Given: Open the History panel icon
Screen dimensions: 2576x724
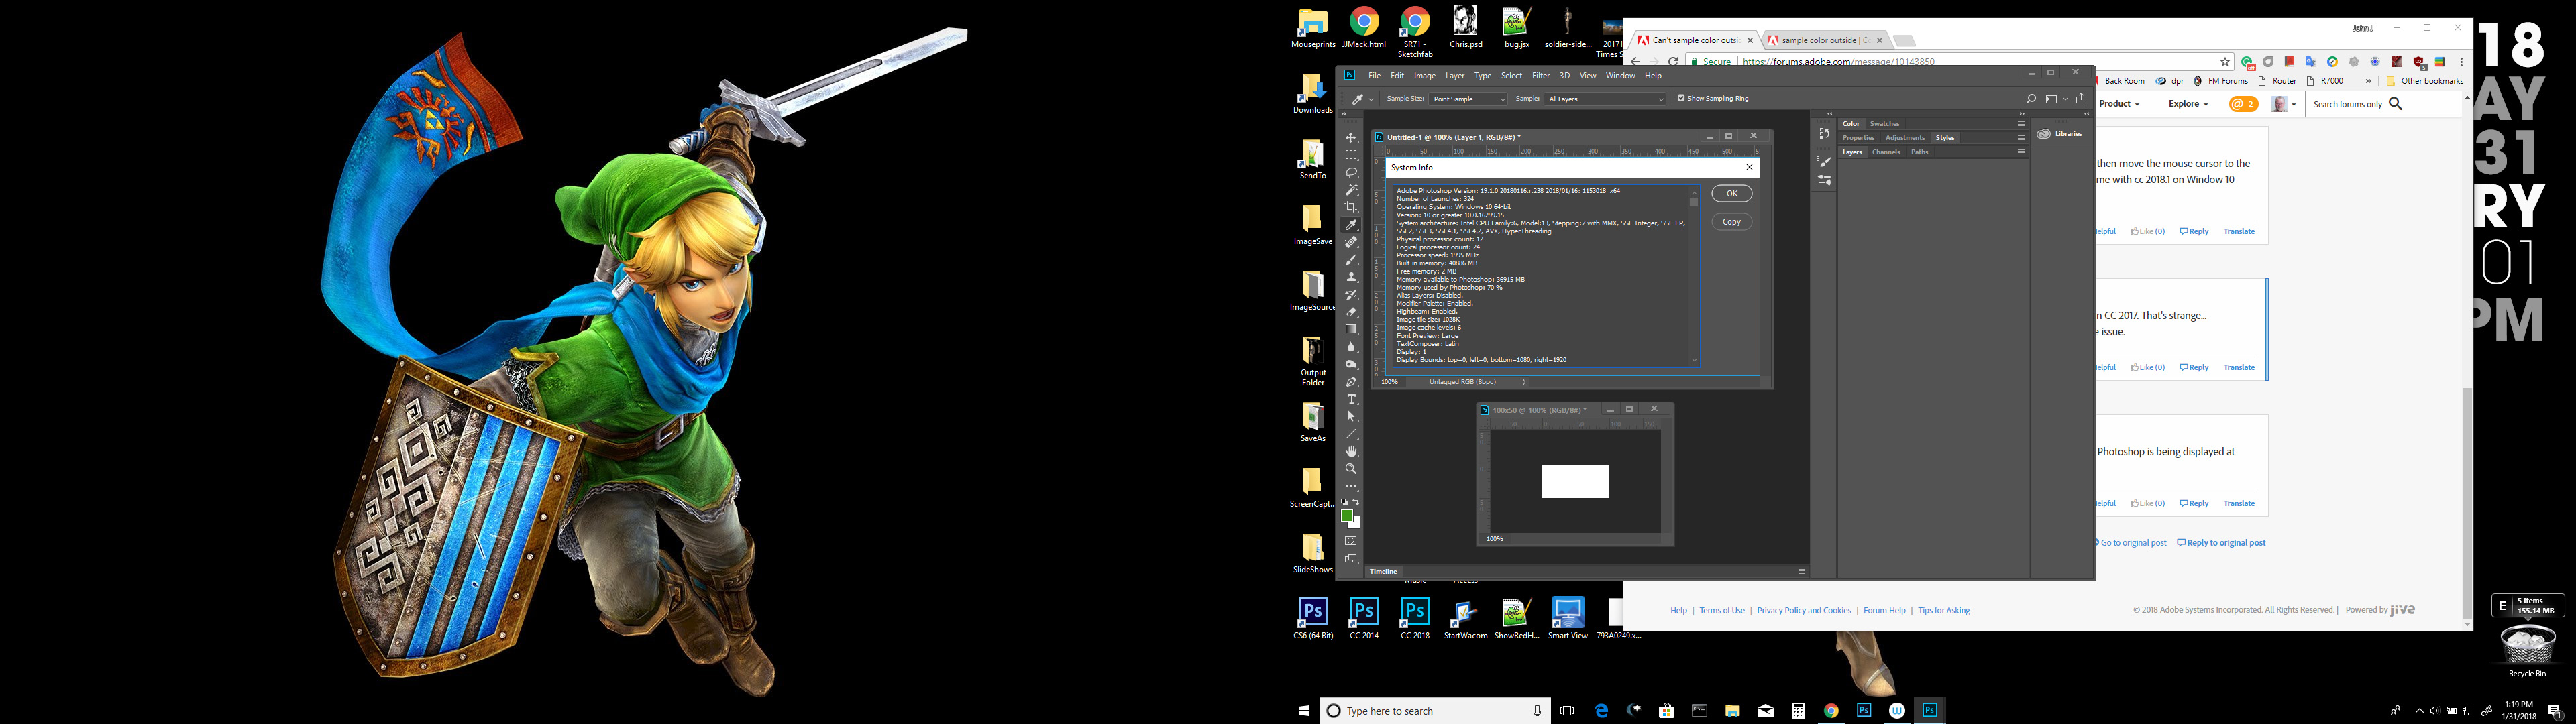Looking at the screenshot, I should [1824, 133].
